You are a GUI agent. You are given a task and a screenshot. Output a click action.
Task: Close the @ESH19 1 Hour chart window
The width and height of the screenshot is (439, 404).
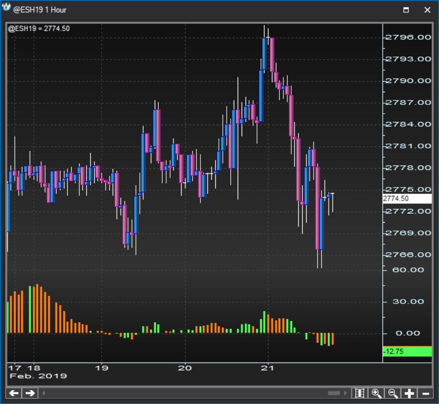pyautogui.click(x=427, y=10)
